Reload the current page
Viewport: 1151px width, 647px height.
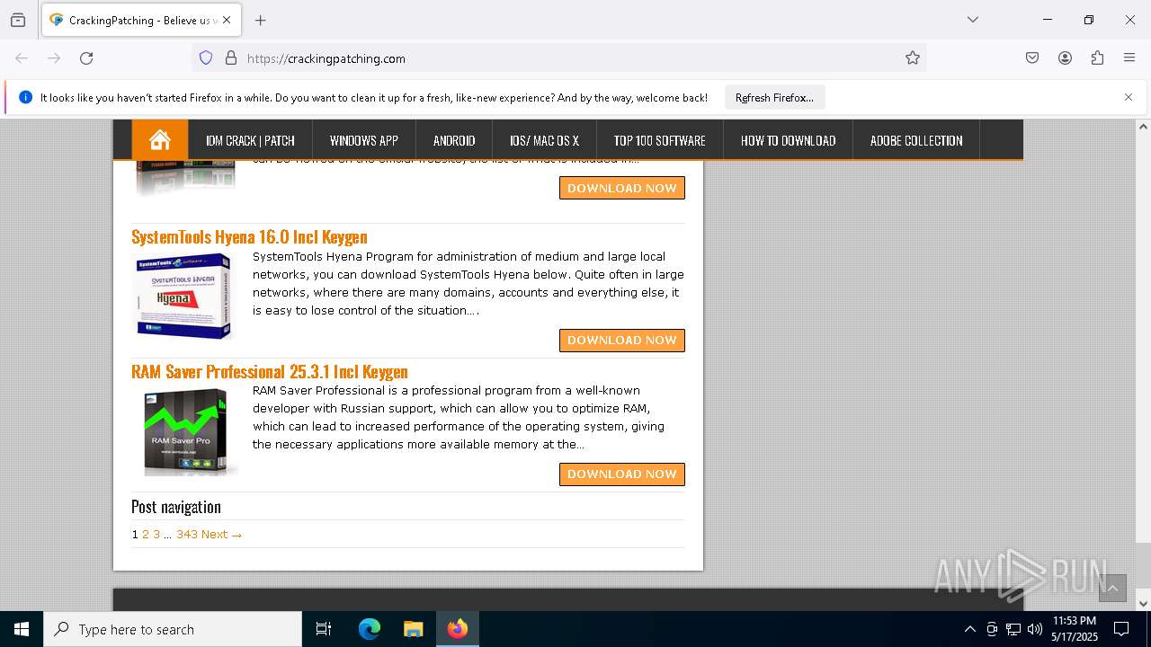pyautogui.click(x=86, y=58)
